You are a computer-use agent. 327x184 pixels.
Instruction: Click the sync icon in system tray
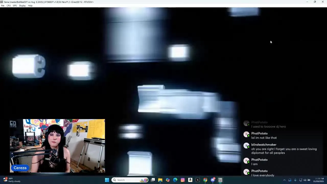(x=290, y=180)
